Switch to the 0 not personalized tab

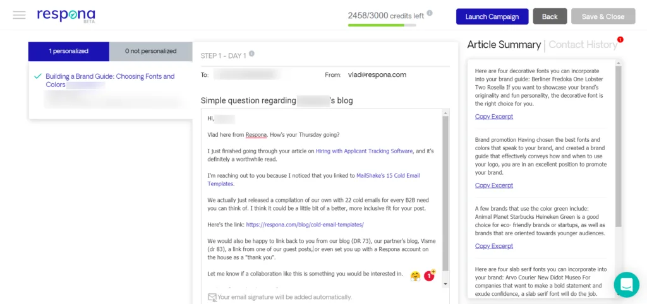pyautogui.click(x=150, y=52)
